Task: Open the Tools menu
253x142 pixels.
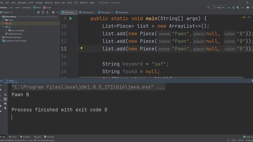Action: tap(70, 3)
